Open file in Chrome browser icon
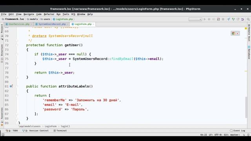This screenshot has height=141, width=251. pos(233,33)
